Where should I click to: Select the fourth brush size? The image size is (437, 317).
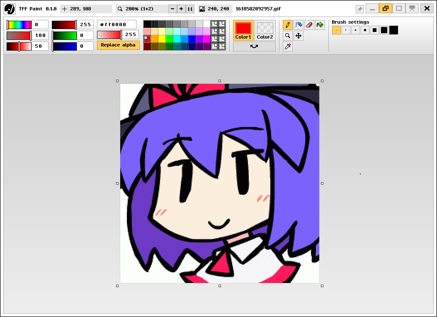click(x=365, y=30)
